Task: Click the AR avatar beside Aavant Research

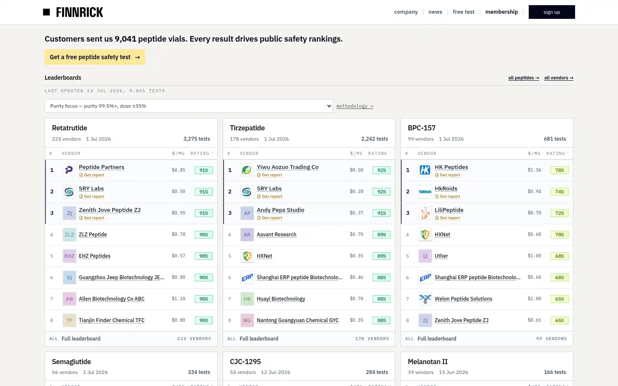Action: point(247,235)
